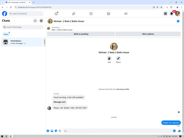Click the message 'Good morning, is this still available?'
This screenshot has width=184, height=138.
tap(68, 98)
